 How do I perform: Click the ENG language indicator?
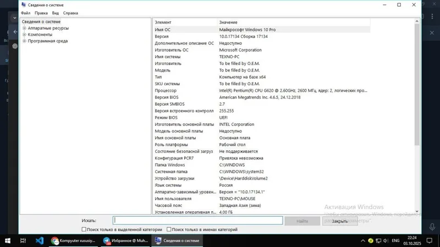395,240
